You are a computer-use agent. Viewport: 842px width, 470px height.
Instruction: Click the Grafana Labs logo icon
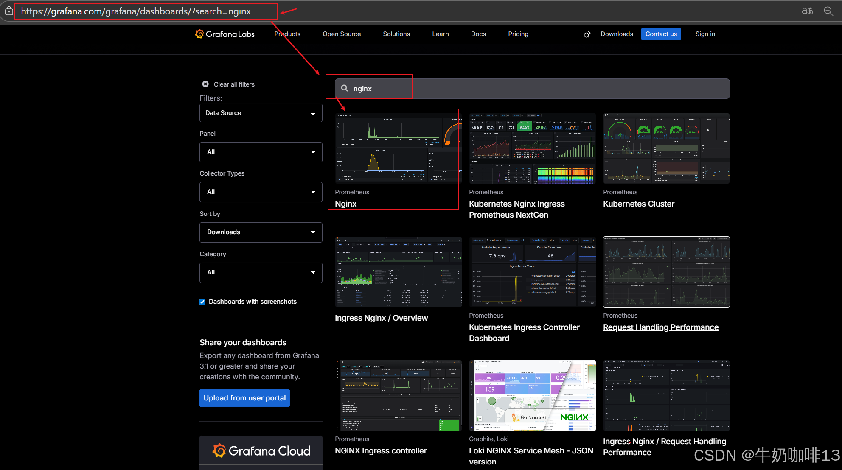pyautogui.click(x=199, y=34)
